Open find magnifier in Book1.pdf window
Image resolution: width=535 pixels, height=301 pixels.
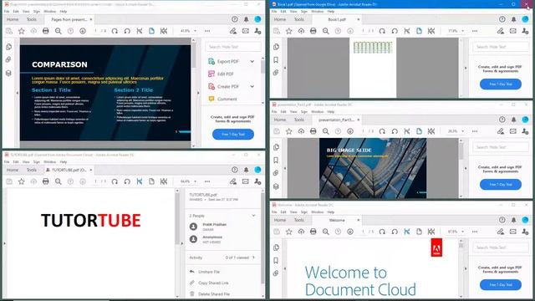[x=326, y=31]
